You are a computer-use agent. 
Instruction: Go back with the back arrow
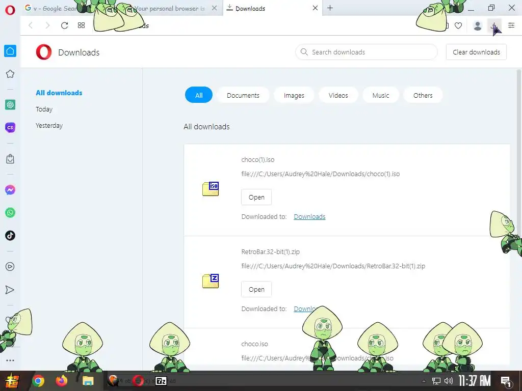tap(31, 25)
